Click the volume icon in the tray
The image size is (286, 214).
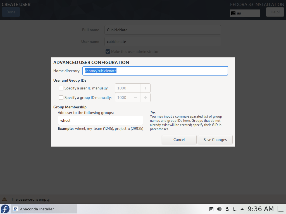click(219, 209)
